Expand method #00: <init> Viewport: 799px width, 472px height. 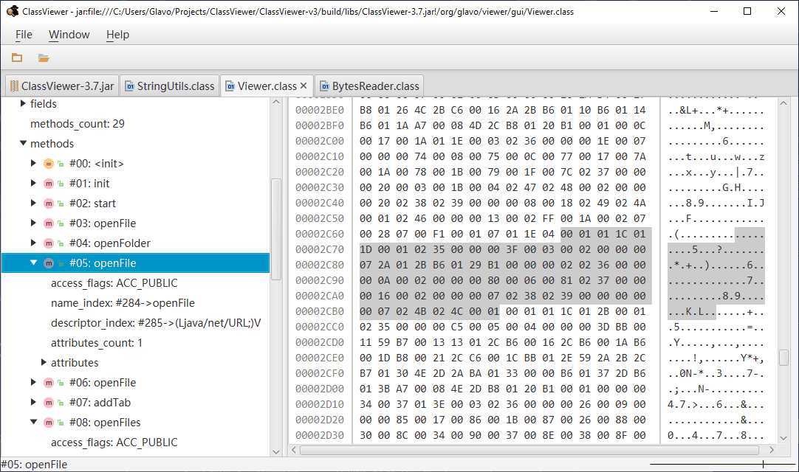point(33,163)
